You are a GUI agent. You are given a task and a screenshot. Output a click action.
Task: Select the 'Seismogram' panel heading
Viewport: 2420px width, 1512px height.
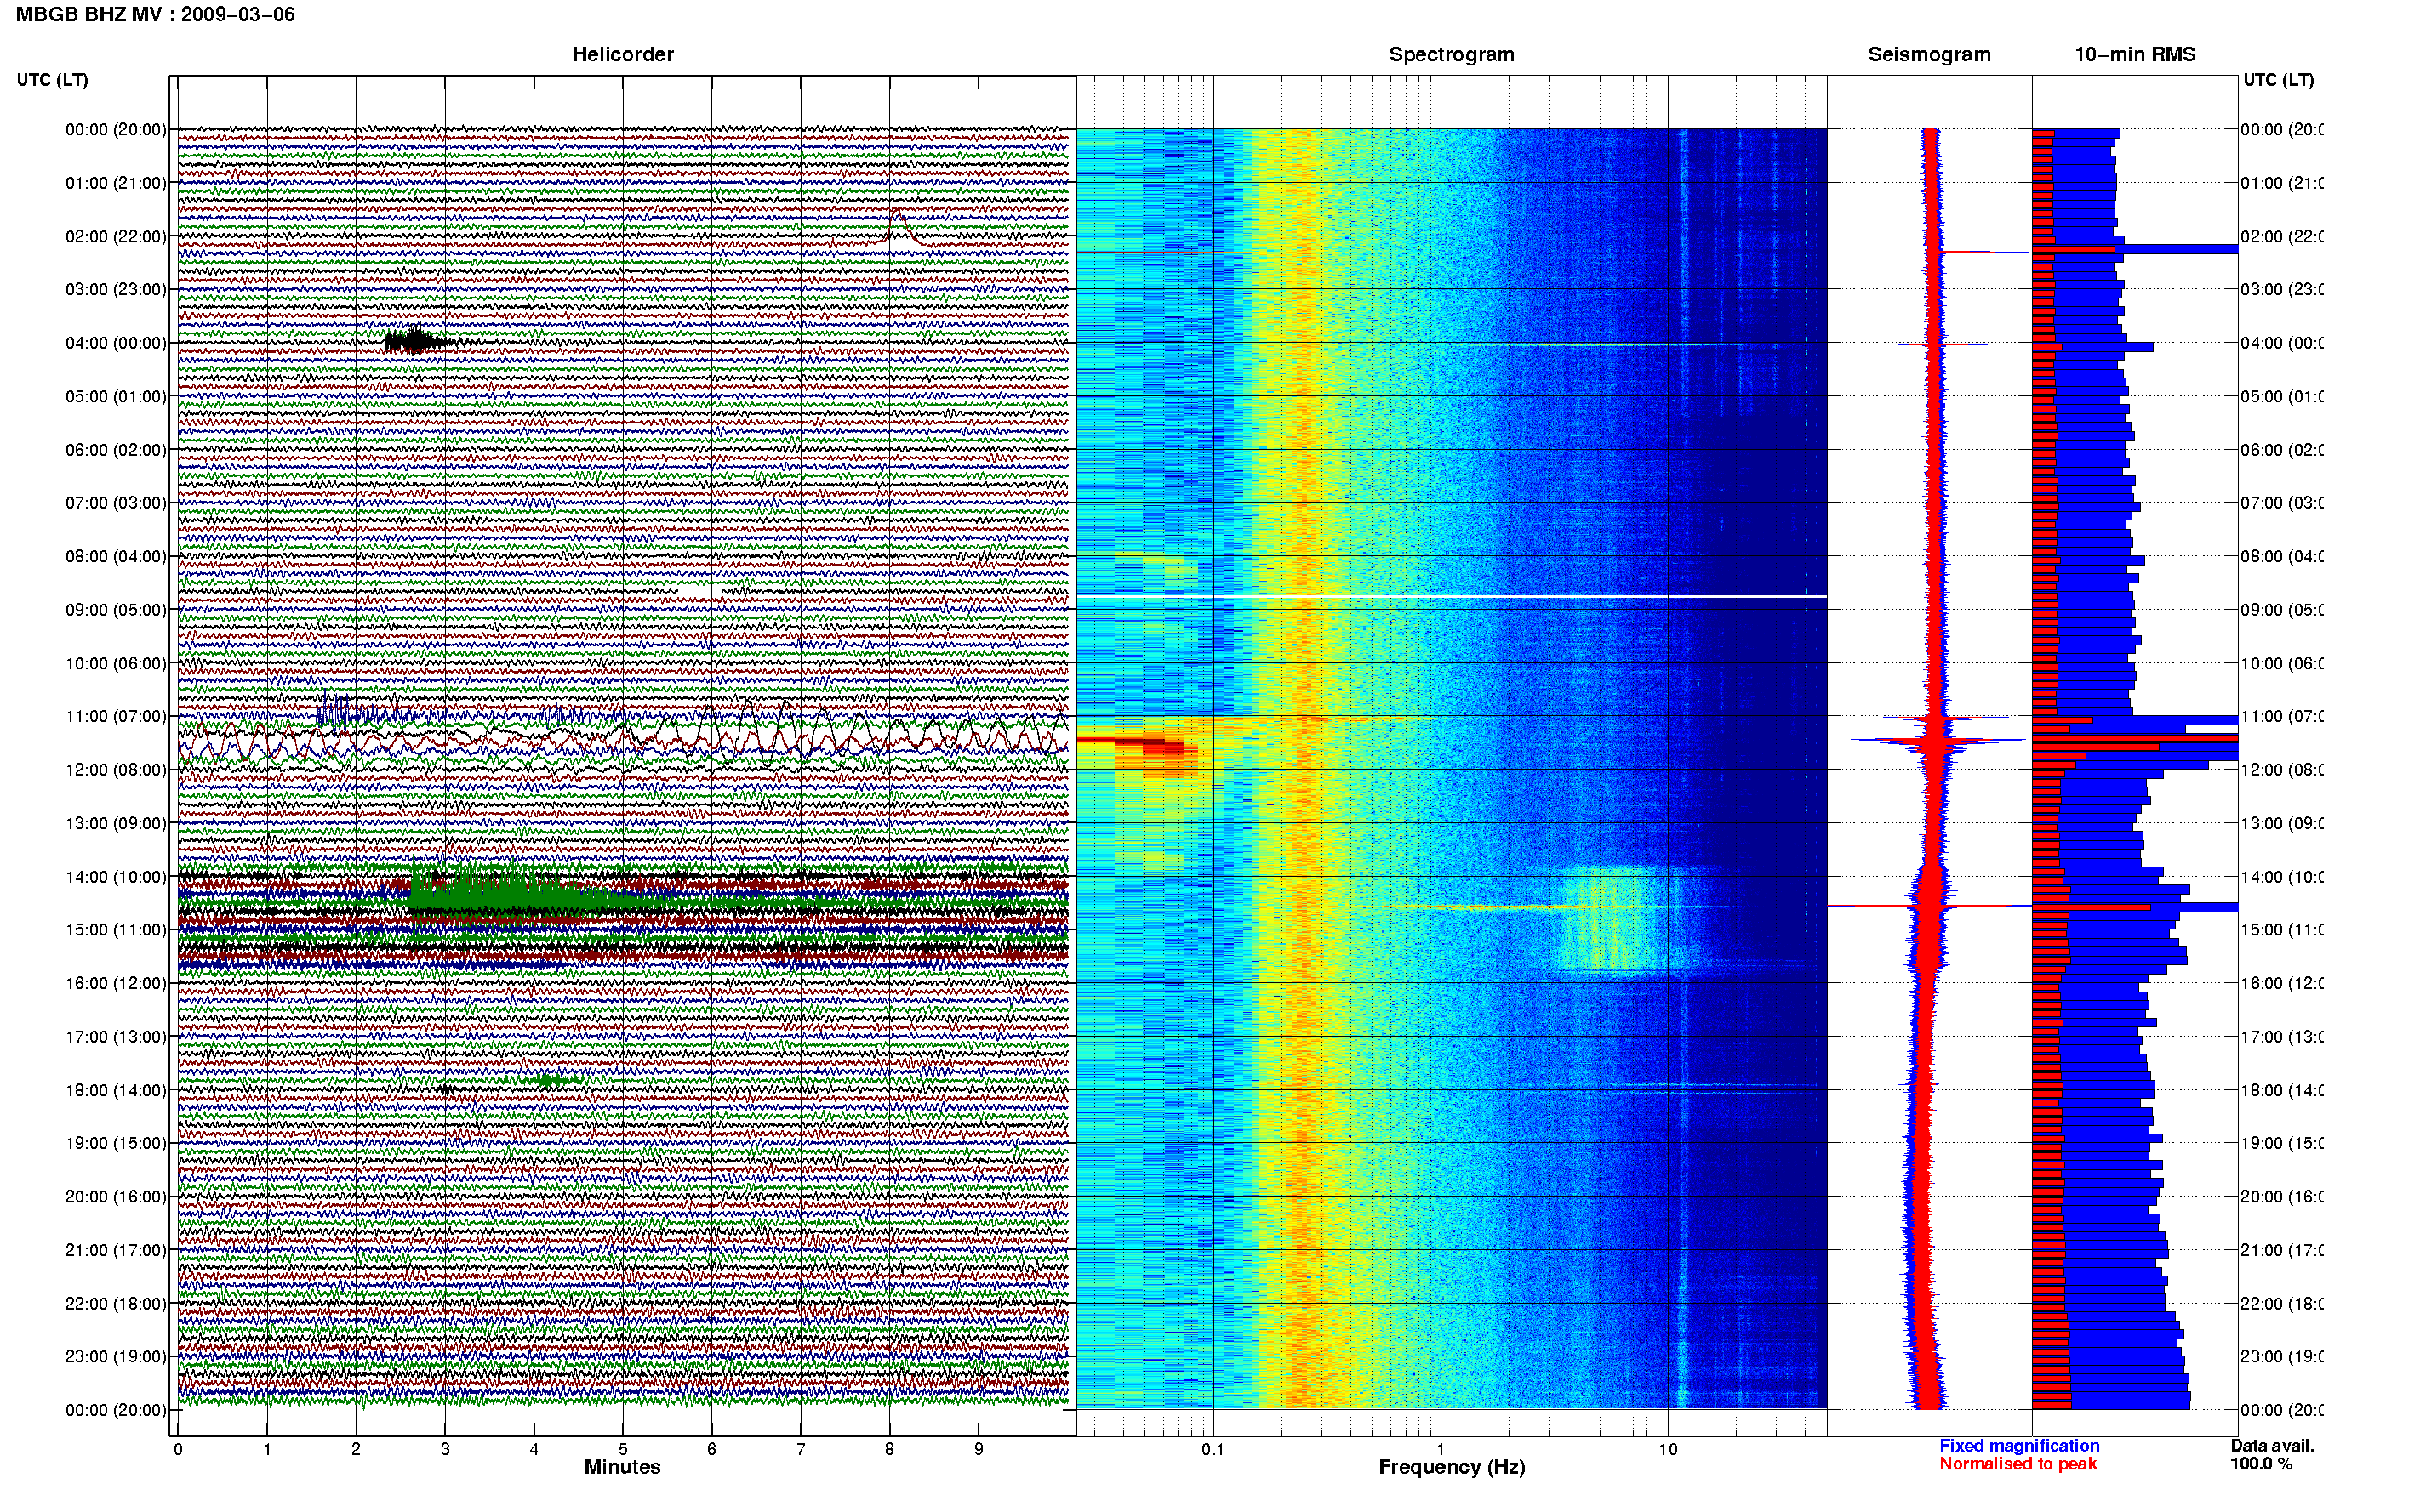pyautogui.click(x=1929, y=54)
